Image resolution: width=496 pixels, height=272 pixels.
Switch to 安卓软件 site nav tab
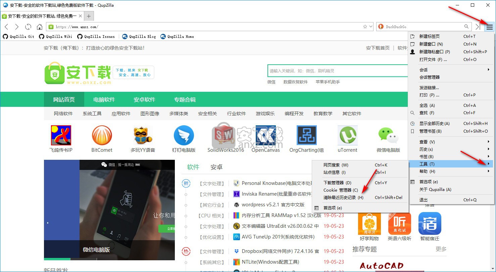144,99
